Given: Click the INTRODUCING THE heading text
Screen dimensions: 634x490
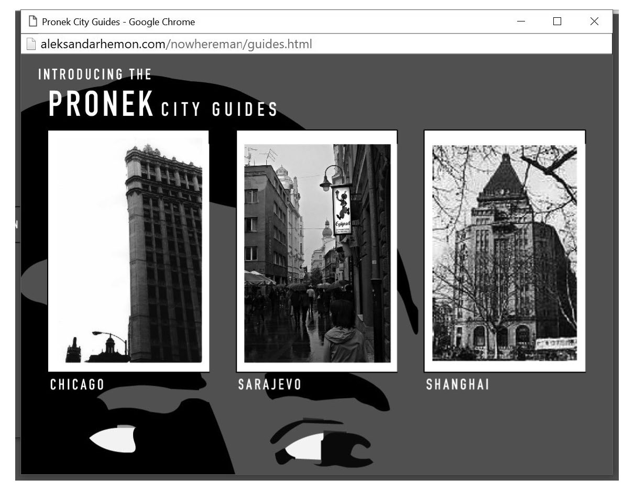Looking at the screenshot, I should (95, 74).
